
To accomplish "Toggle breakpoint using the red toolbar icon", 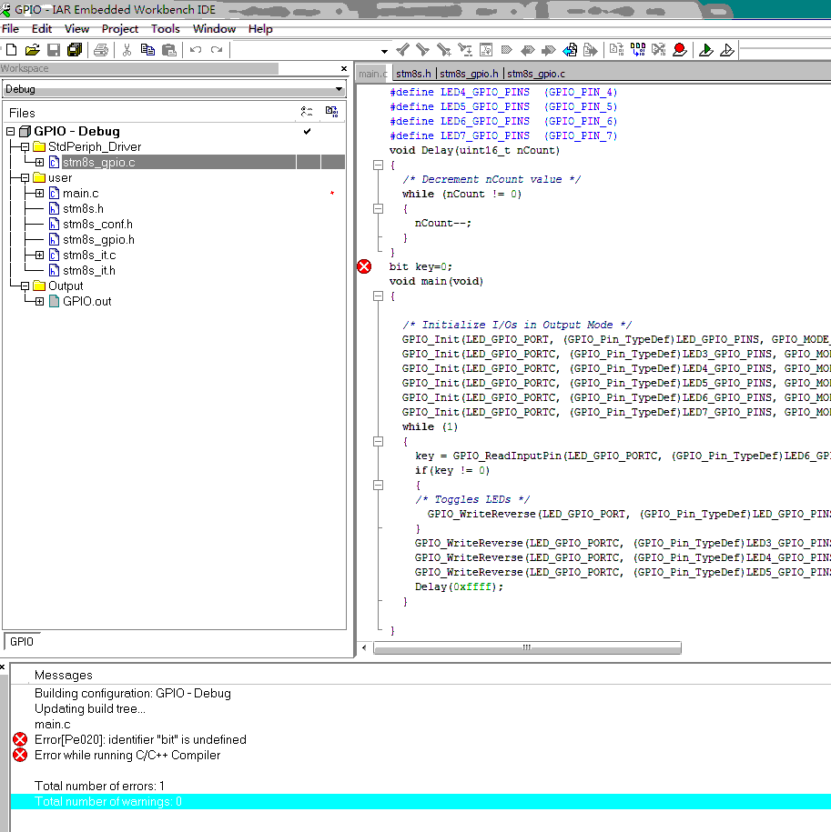I will (679, 50).
